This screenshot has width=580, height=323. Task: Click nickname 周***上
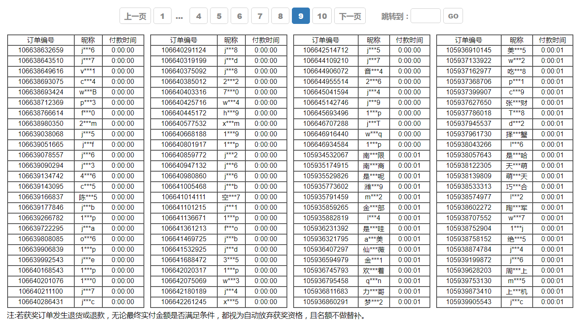tap(517, 271)
